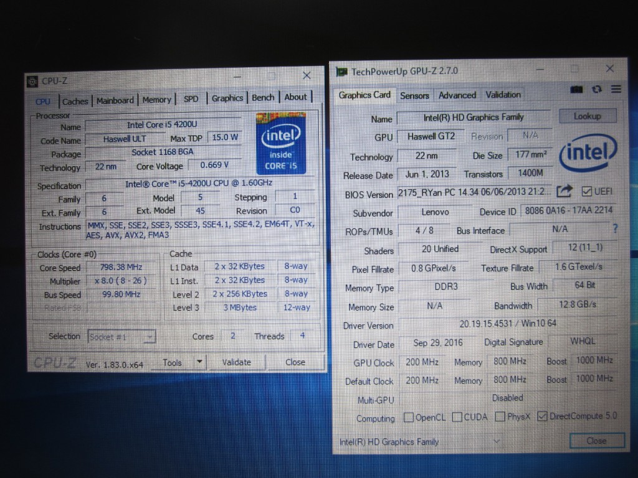Viewport: 638px width, 478px height.
Task: Click the Instructions list in CPU-Z
Action: (200, 230)
